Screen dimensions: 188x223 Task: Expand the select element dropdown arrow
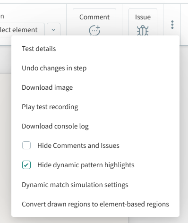(x=53, y=30)
